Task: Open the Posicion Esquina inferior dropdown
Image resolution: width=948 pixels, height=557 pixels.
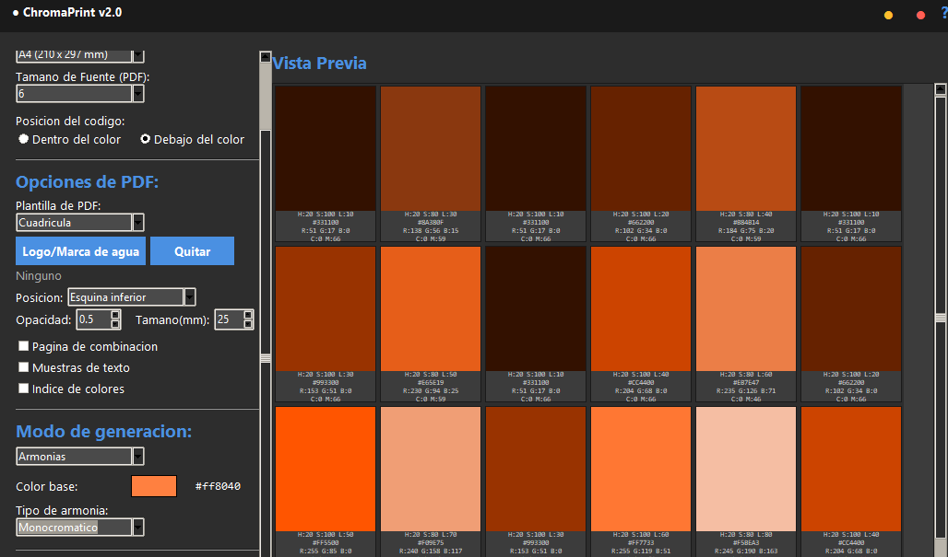Action: 189,296
